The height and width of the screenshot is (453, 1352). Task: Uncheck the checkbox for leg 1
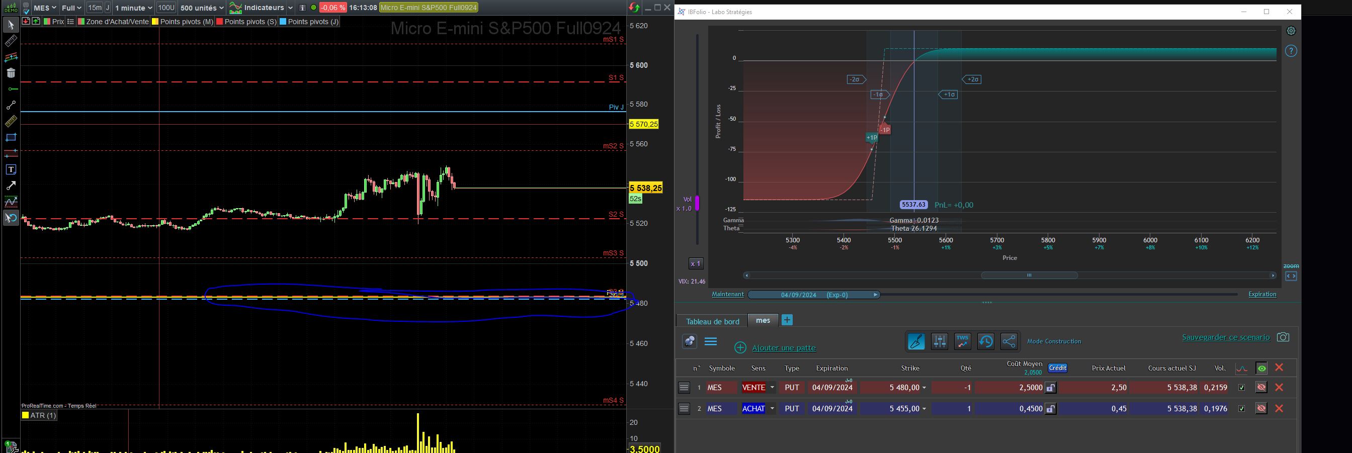(x=1241, y=387)
